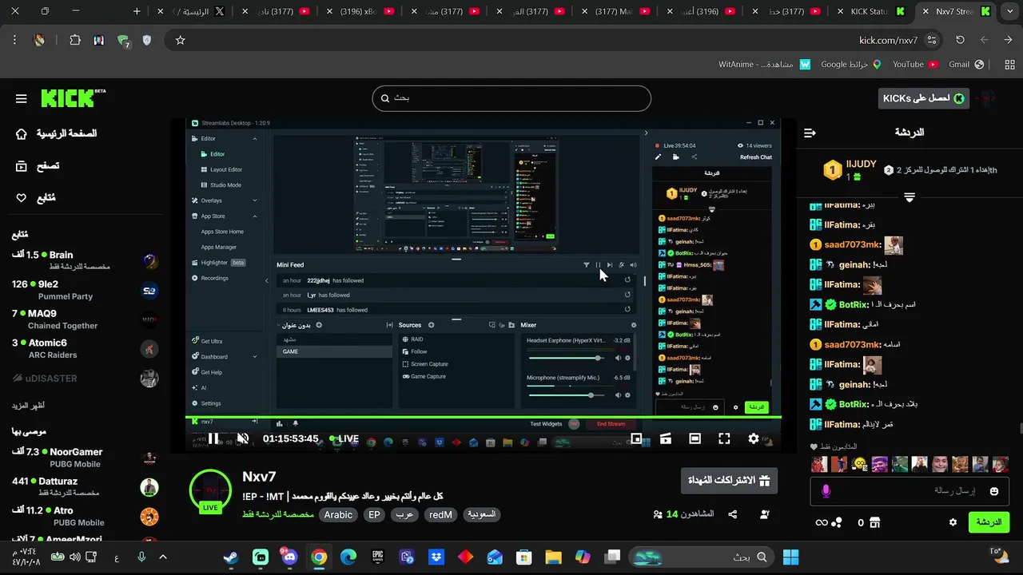Switch to KICK Status browser tab
Screen dimensions: 1023x575
tap(870, 11)
